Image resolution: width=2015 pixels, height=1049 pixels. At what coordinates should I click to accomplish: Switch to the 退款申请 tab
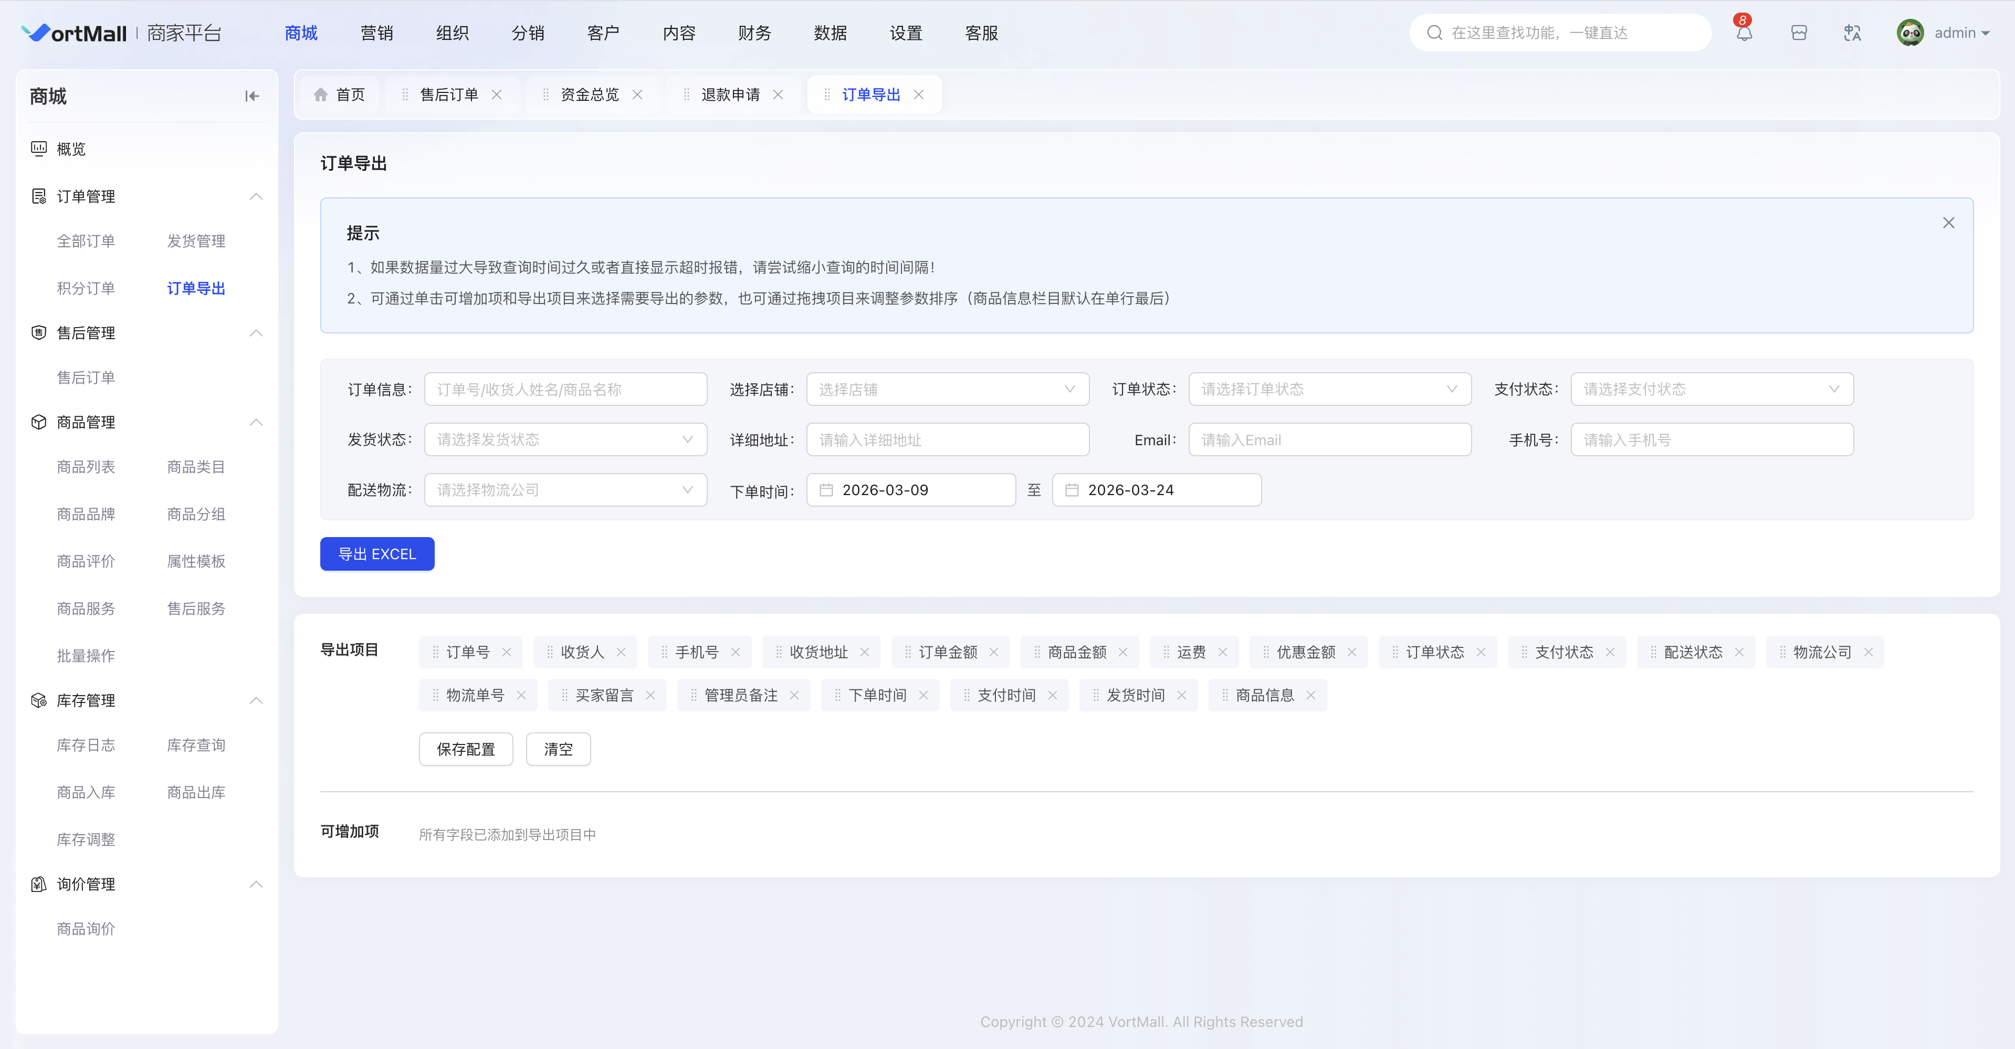(x=730, y=95)
